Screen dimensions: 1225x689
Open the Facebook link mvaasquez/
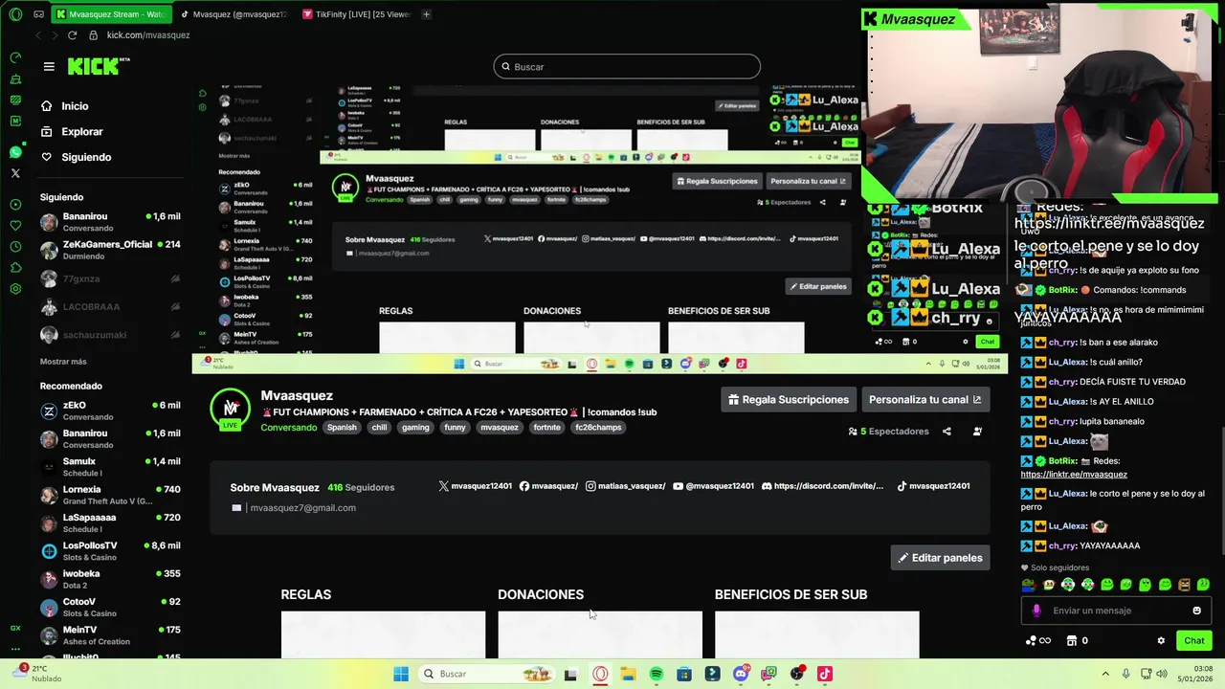tap(548, 486)
